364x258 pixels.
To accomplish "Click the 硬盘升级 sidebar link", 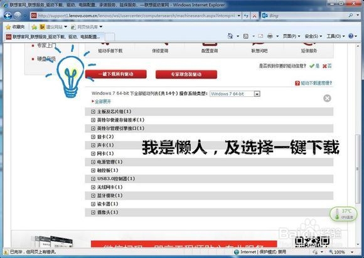I will [46, 59].
